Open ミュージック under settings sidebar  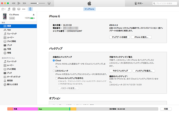tap(18, 34)
